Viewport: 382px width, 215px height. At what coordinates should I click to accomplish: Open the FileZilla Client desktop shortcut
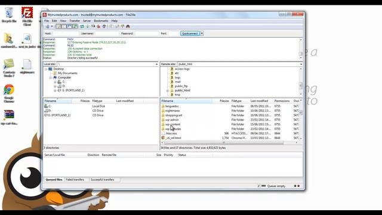point(27,16)
